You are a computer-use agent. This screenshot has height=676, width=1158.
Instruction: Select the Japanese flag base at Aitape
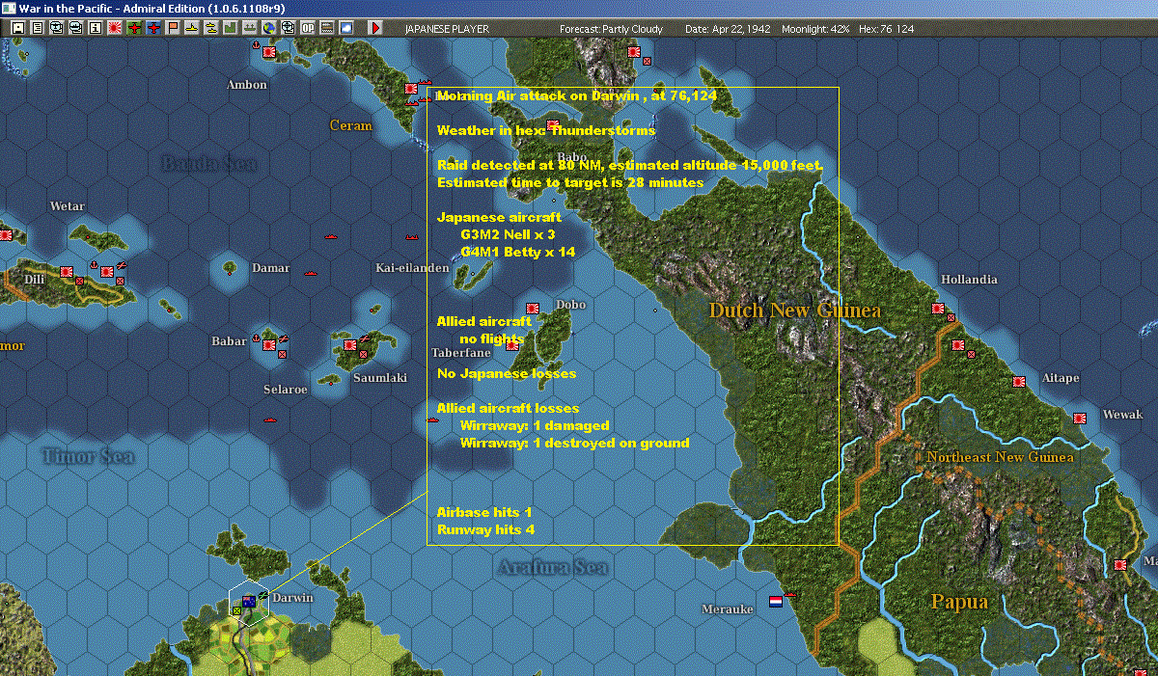pos(1018,382)
